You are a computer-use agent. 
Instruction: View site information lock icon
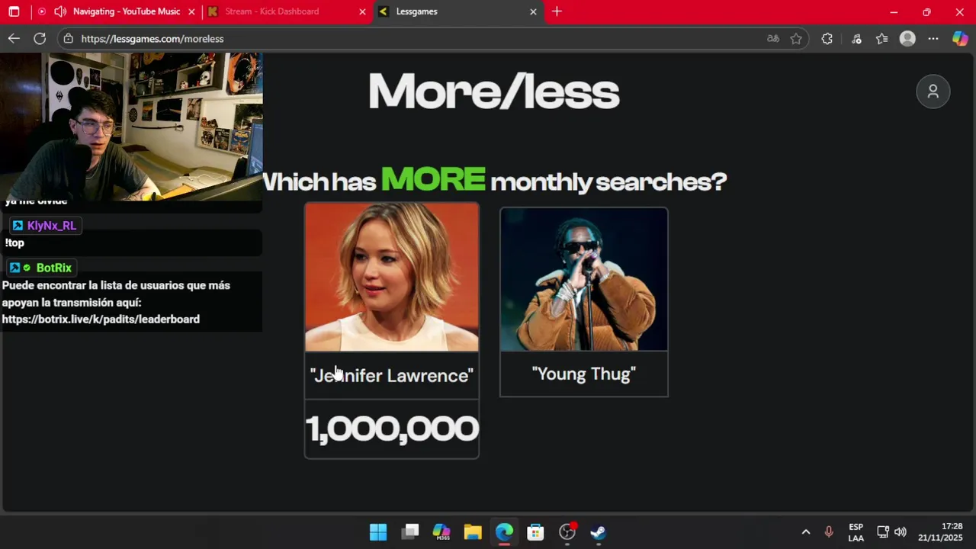pos(69,38)
